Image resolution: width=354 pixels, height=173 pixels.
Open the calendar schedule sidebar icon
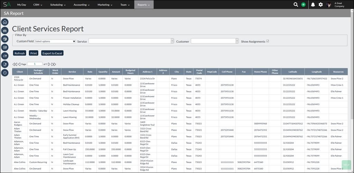[x=5, y=47]
